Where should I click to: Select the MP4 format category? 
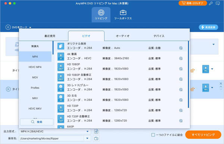[35, 57]
